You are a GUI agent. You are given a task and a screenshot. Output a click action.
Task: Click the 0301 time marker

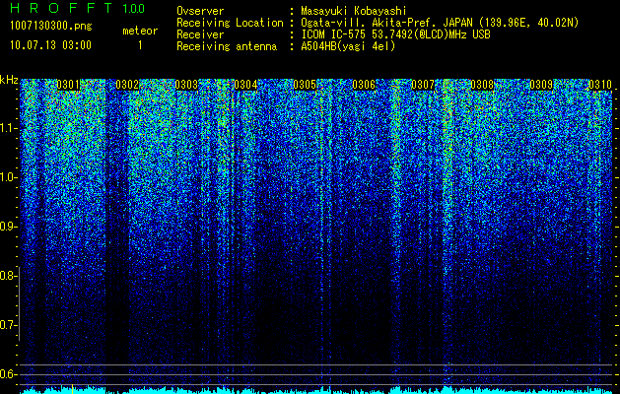tap(68, 85)
